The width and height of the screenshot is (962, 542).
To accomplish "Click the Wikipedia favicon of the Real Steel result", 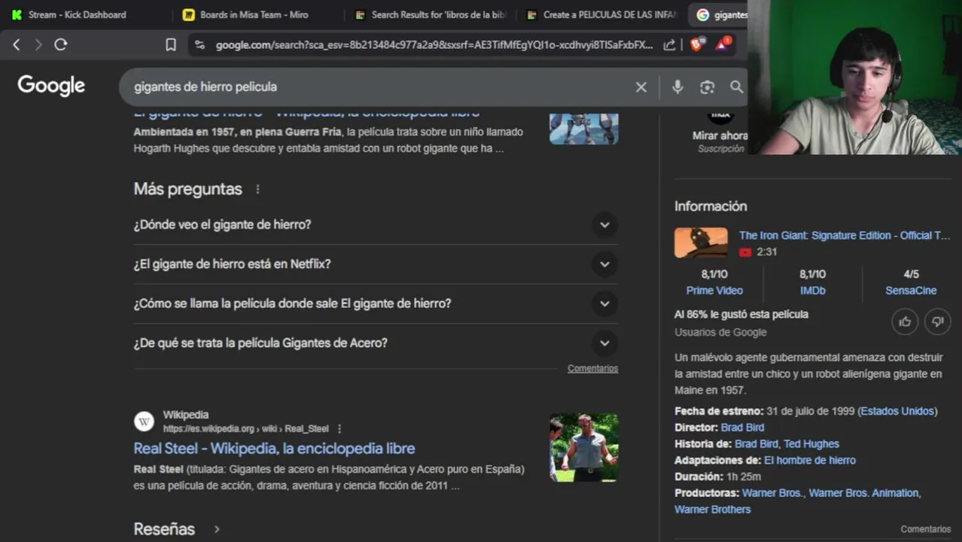I will [x=145, y=422].
